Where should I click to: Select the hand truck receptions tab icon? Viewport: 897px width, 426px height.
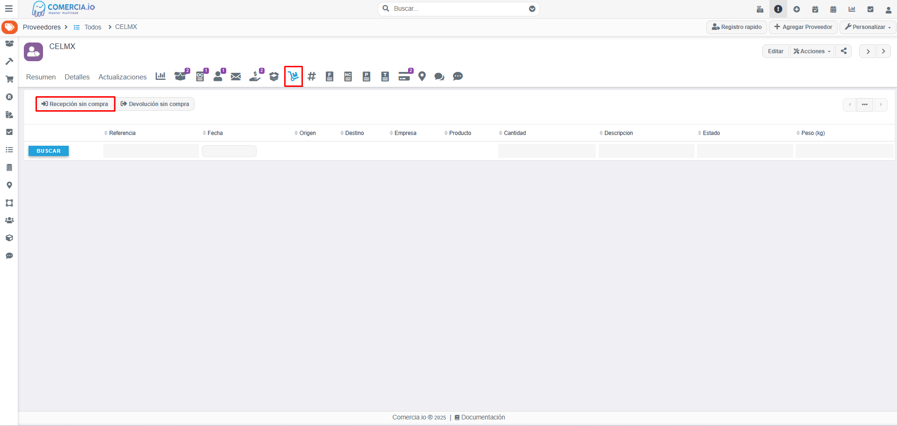point(294,76)
